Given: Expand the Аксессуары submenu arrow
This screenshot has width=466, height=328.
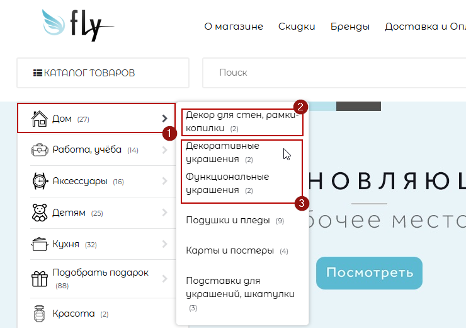Looking at the screenshot, I should (x=164, y=182).
